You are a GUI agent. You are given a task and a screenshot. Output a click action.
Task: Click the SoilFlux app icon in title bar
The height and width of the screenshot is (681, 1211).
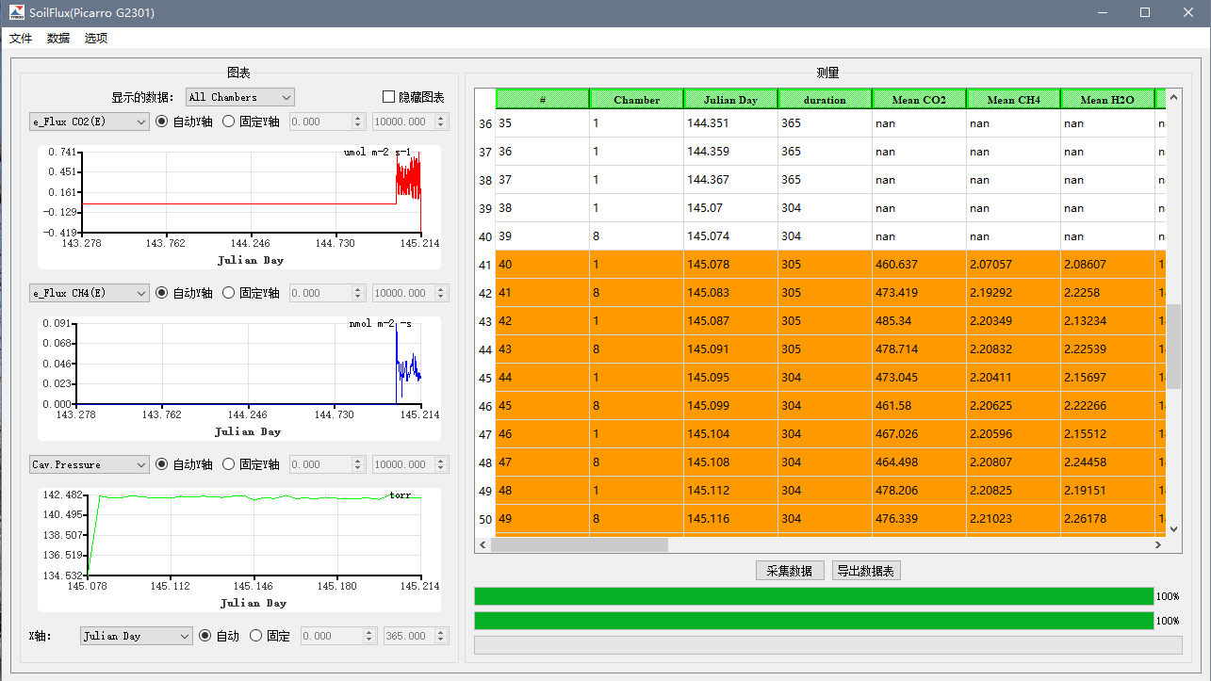pos(17,12)
